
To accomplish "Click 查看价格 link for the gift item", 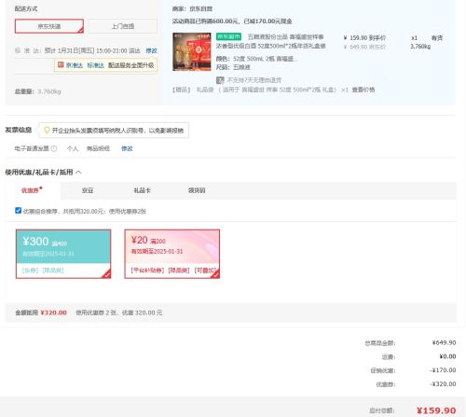I will pos(363,90).
